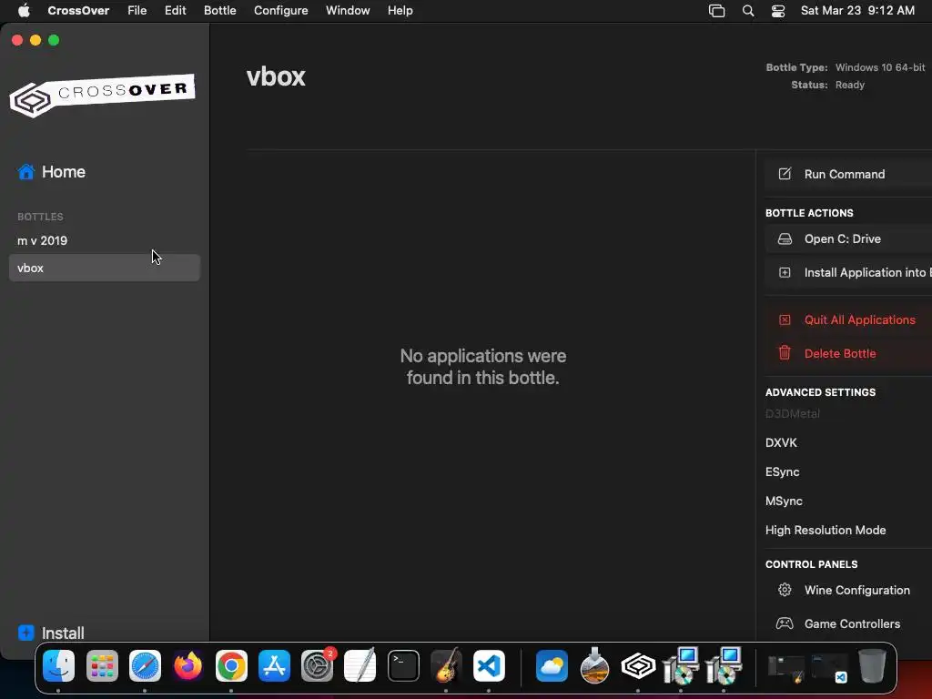
Task: Click the Open C: Drive action
Action: [x=848, y=239]
